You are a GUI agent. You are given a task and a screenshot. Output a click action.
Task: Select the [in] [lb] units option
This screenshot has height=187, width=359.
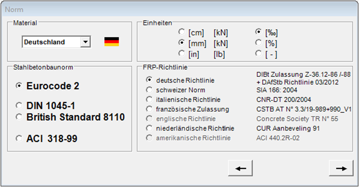[182, 53]
